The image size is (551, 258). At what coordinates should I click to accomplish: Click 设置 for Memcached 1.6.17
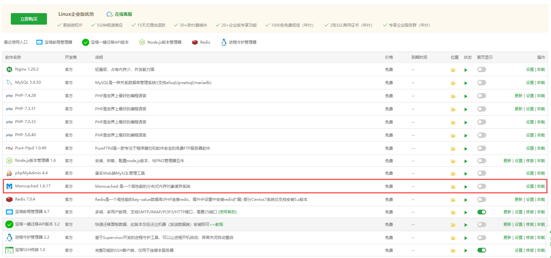point(530,186)
